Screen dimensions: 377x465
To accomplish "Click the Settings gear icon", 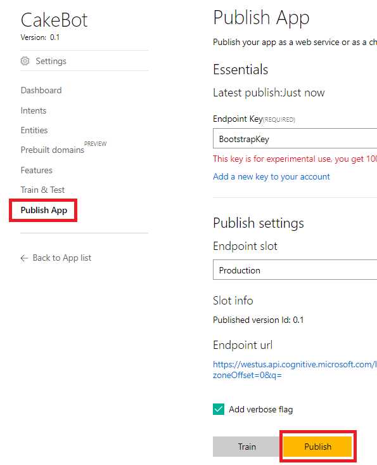I will pyautogui.click(x=25, y=61).
